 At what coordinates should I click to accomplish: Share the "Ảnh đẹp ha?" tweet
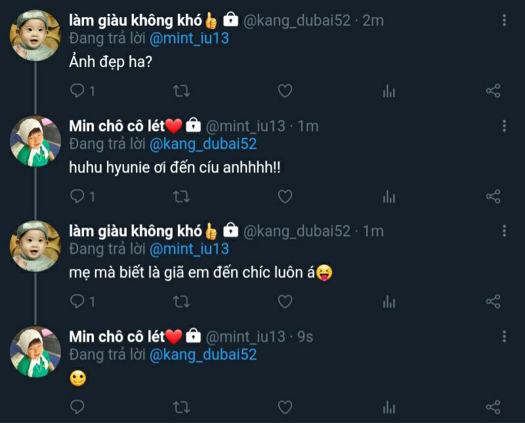click(493, 91)
